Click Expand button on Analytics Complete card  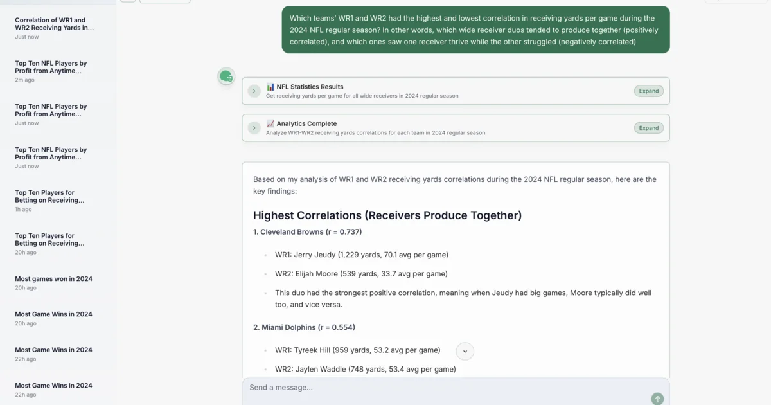pos(649,128)
